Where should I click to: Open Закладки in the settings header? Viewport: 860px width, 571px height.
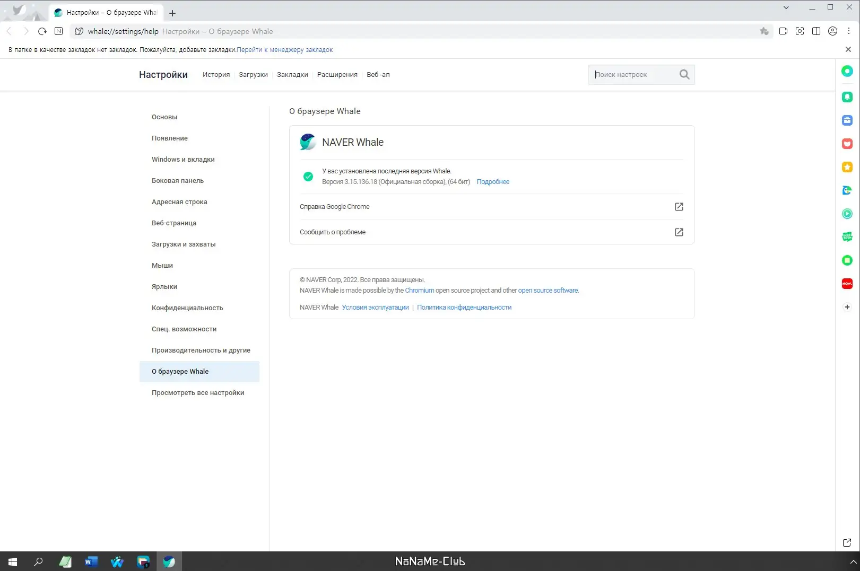(x=292, y=75)
